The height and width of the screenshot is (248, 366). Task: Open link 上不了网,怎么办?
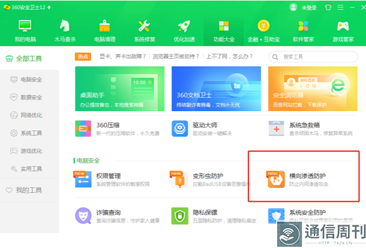tap(229, 56)
